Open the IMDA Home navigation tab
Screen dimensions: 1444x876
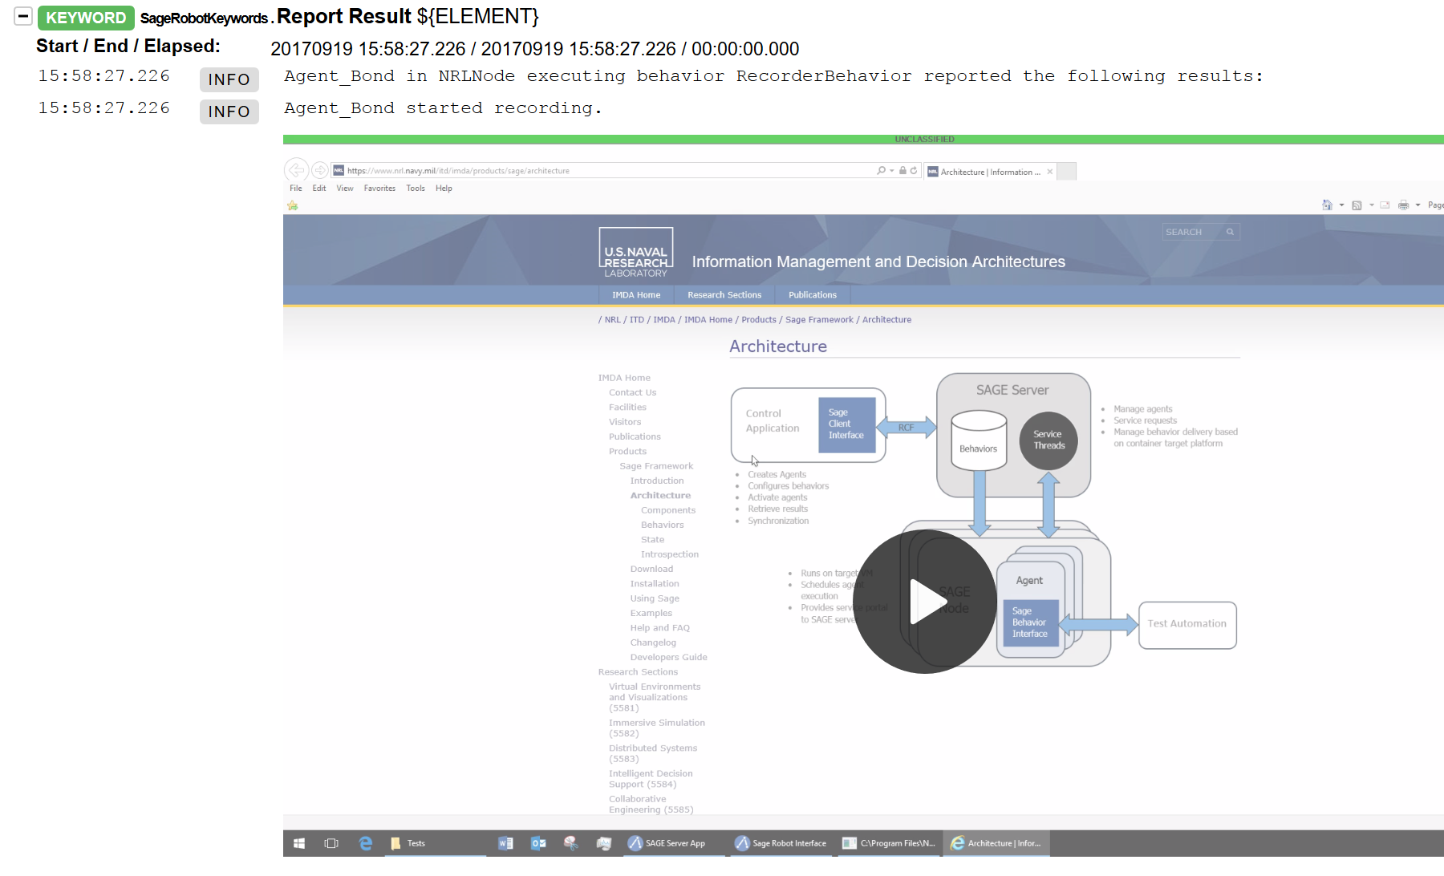pos(636,295)
